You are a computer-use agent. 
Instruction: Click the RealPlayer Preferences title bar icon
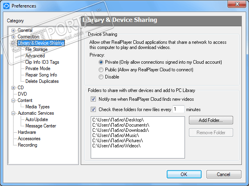pyautogui.click(x=6, y=6)
